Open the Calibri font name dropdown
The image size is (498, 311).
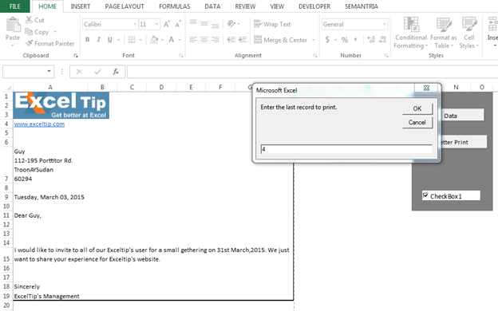pos(135,24)
